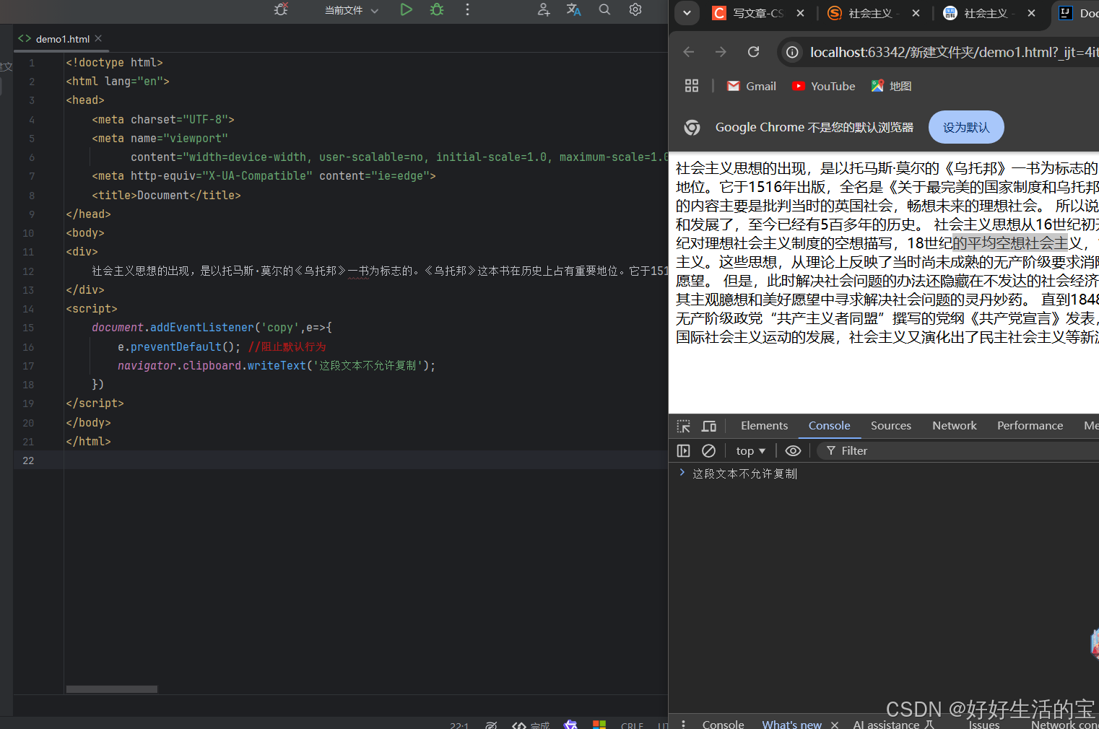Select the drawer Console tab at bottom
1099x729 pixels.
tap(723, 724)
